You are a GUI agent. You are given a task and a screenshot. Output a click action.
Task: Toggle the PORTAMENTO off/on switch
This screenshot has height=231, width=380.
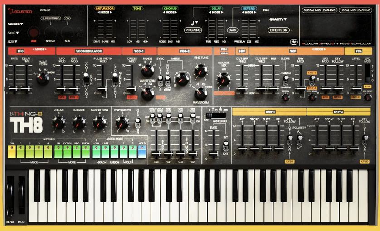138,123
